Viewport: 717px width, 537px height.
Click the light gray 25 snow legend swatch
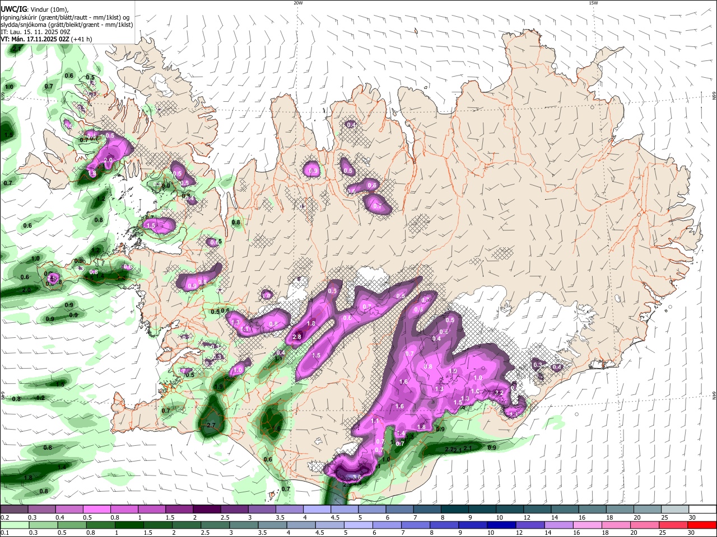(x=676, y=509)
